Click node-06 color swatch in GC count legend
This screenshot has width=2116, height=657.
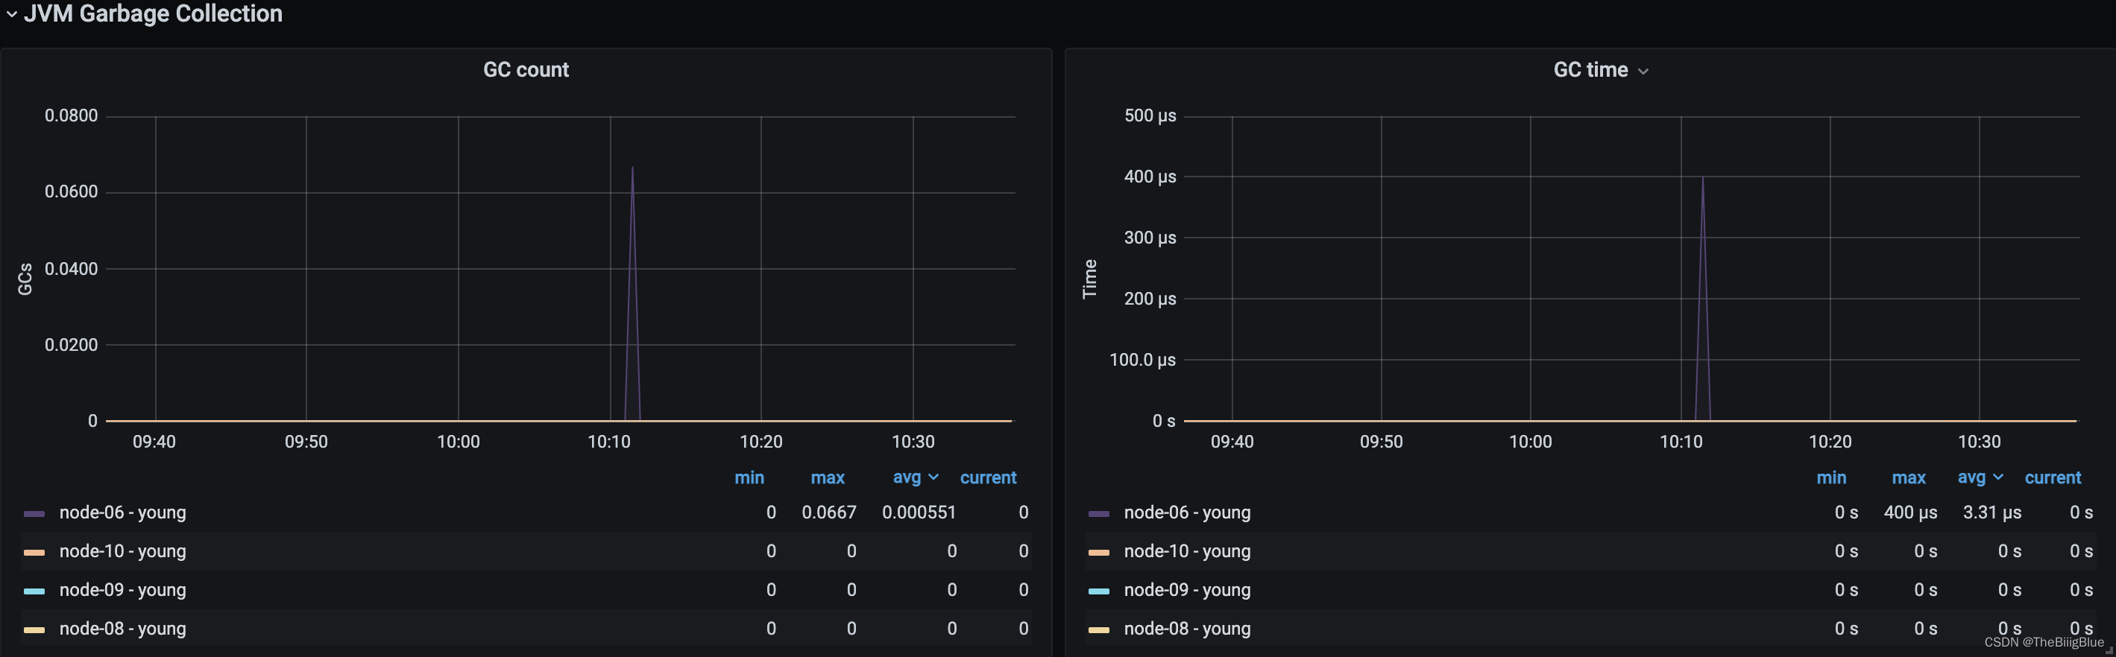(34, 513)
